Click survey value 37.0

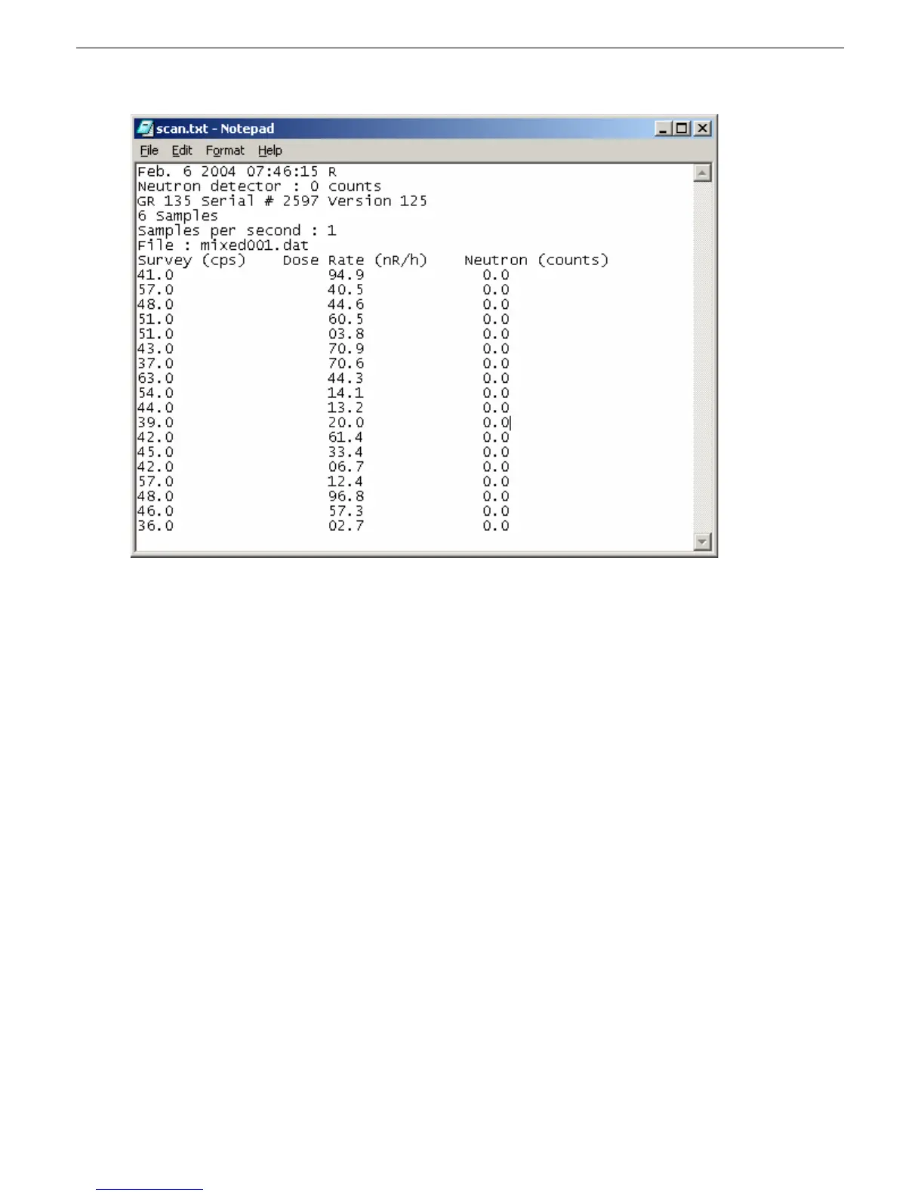155,363
